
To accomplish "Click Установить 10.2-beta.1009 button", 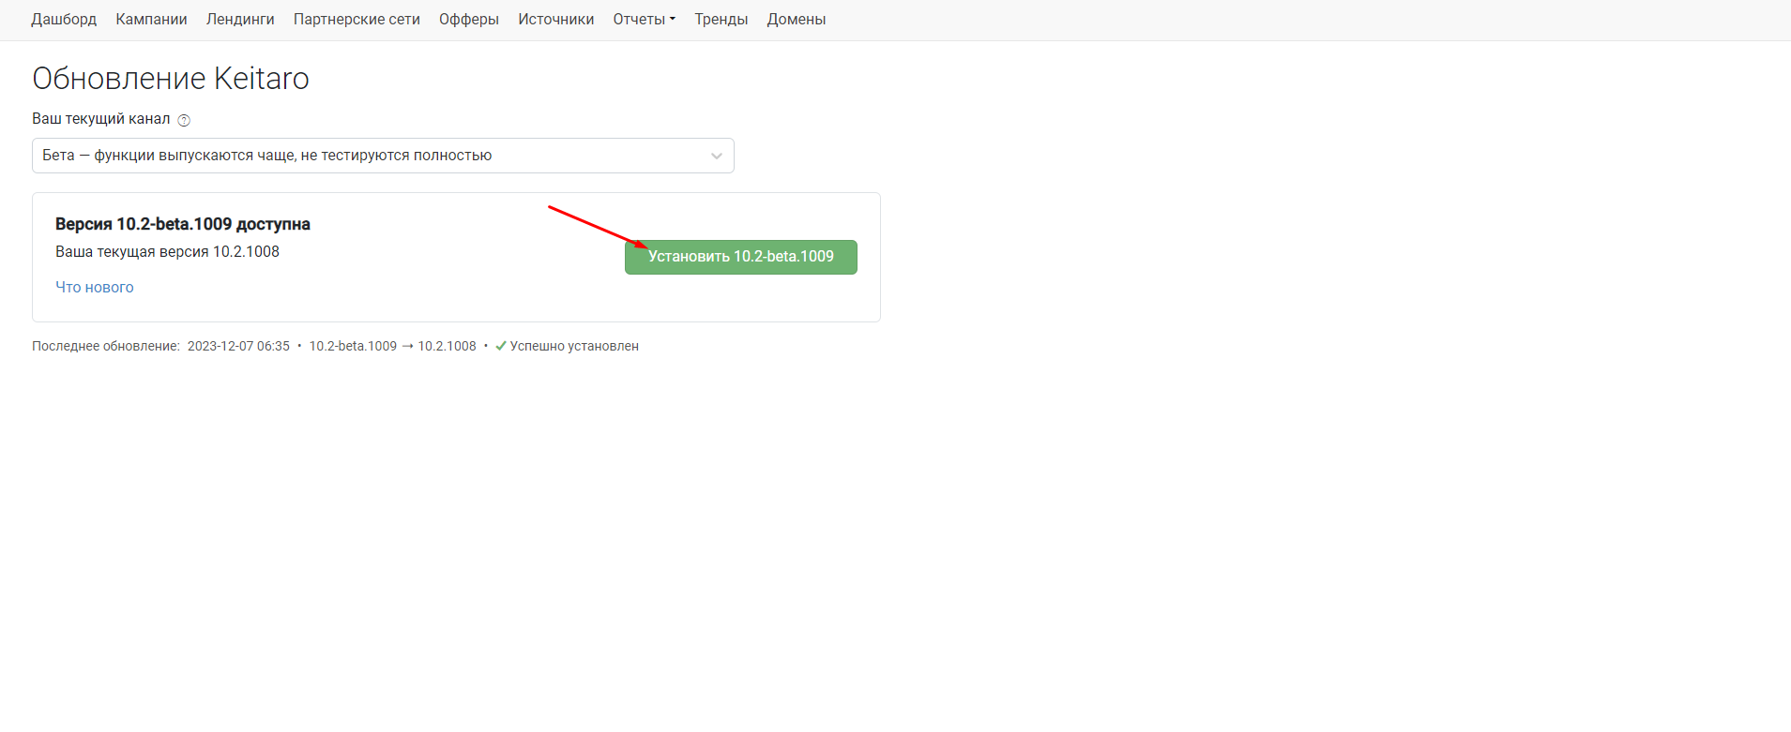I will pos(740,257).
